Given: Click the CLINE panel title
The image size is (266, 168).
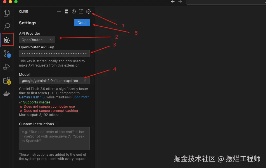Looking at the screenshot, I should pos(23,11).
